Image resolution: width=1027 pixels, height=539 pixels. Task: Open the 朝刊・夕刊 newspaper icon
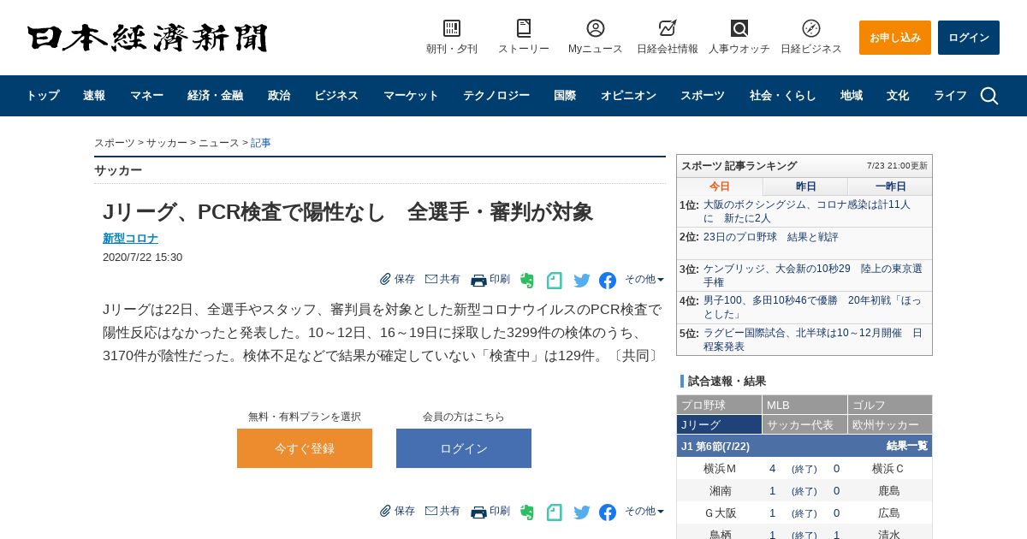[452, 28]
